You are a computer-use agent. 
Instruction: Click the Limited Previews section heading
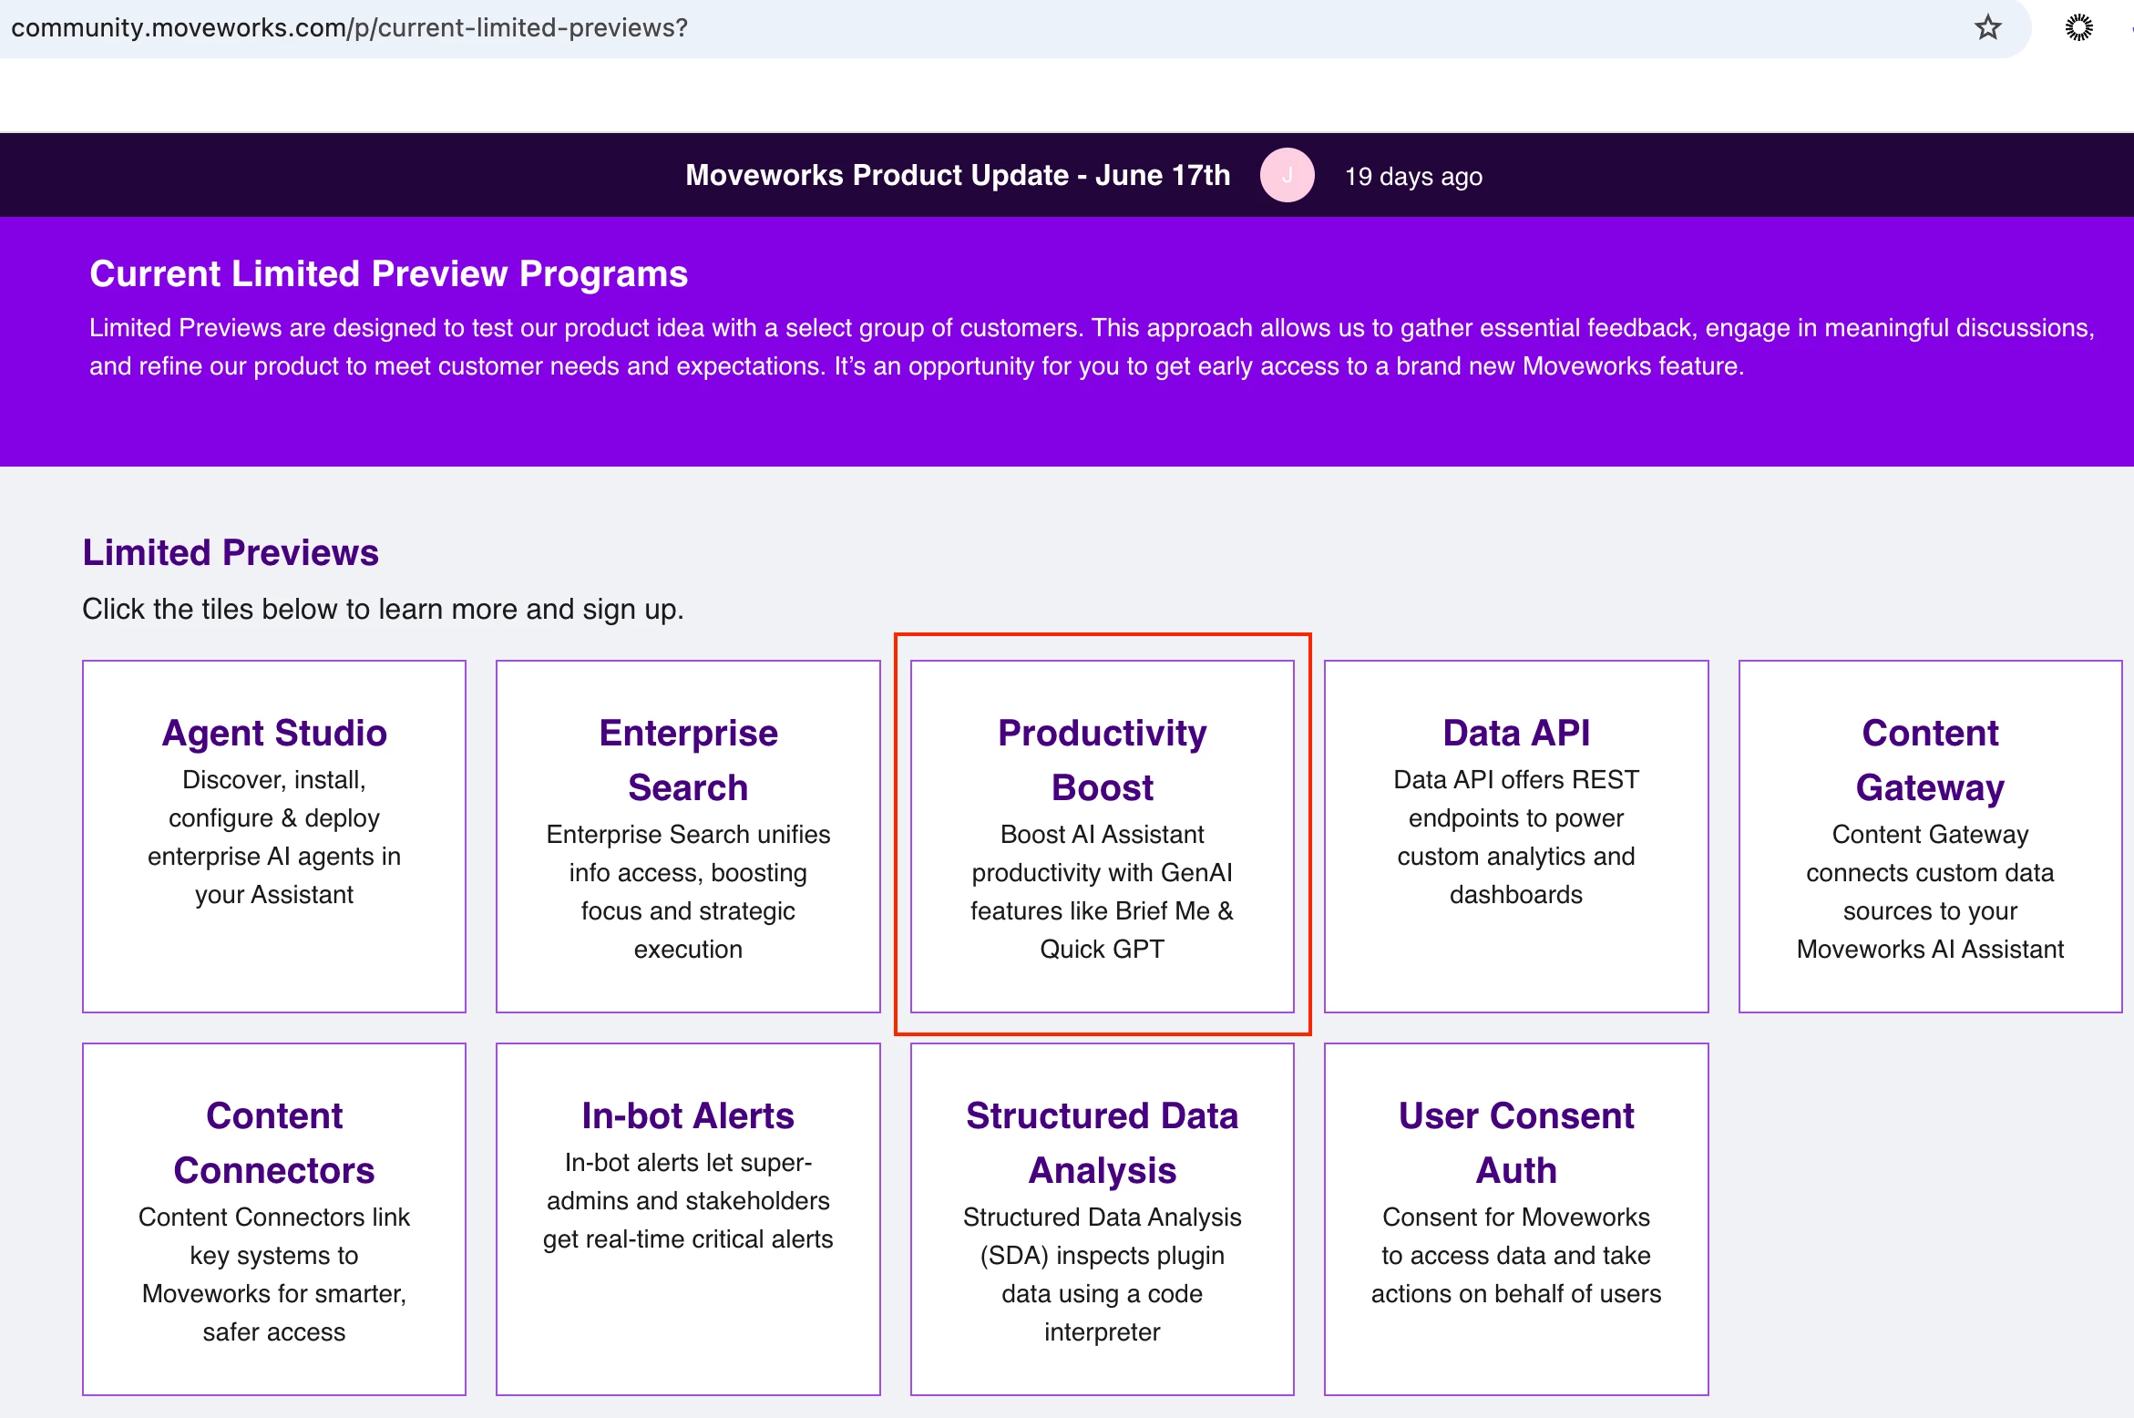231,552
